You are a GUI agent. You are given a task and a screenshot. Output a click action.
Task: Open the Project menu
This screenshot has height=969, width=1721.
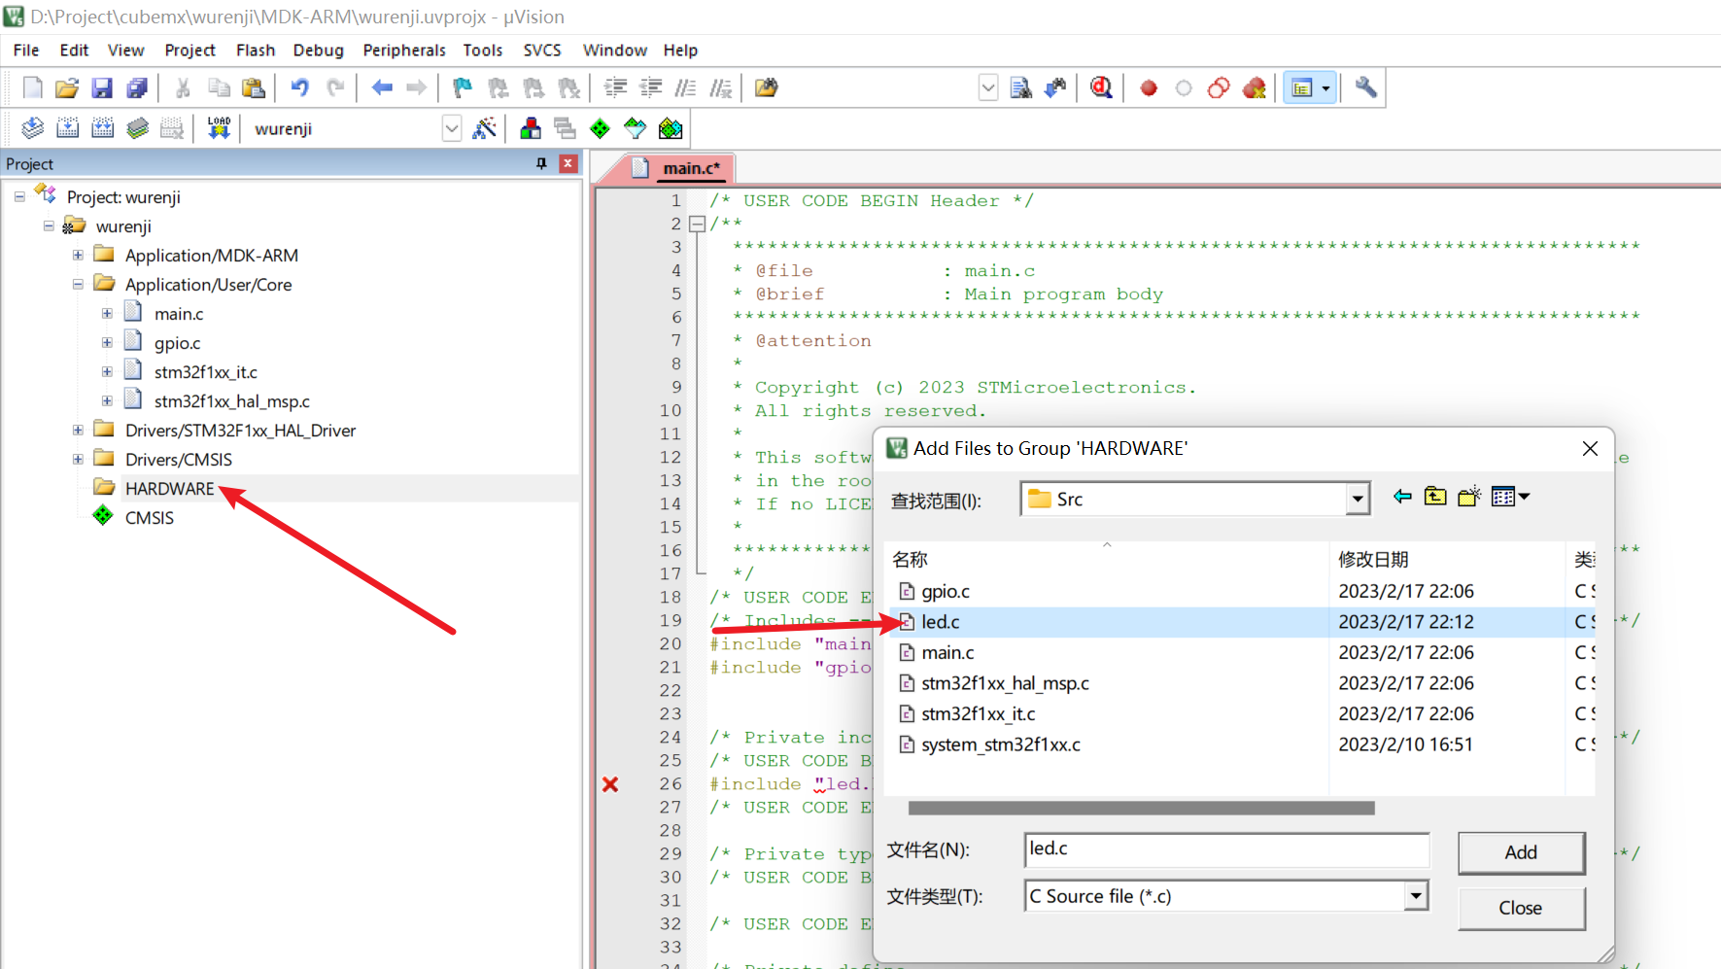point(189,51)
